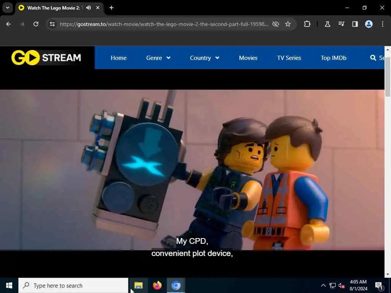Reload the current page
This screenshot has width=391, height=293.
coord(36,24)
